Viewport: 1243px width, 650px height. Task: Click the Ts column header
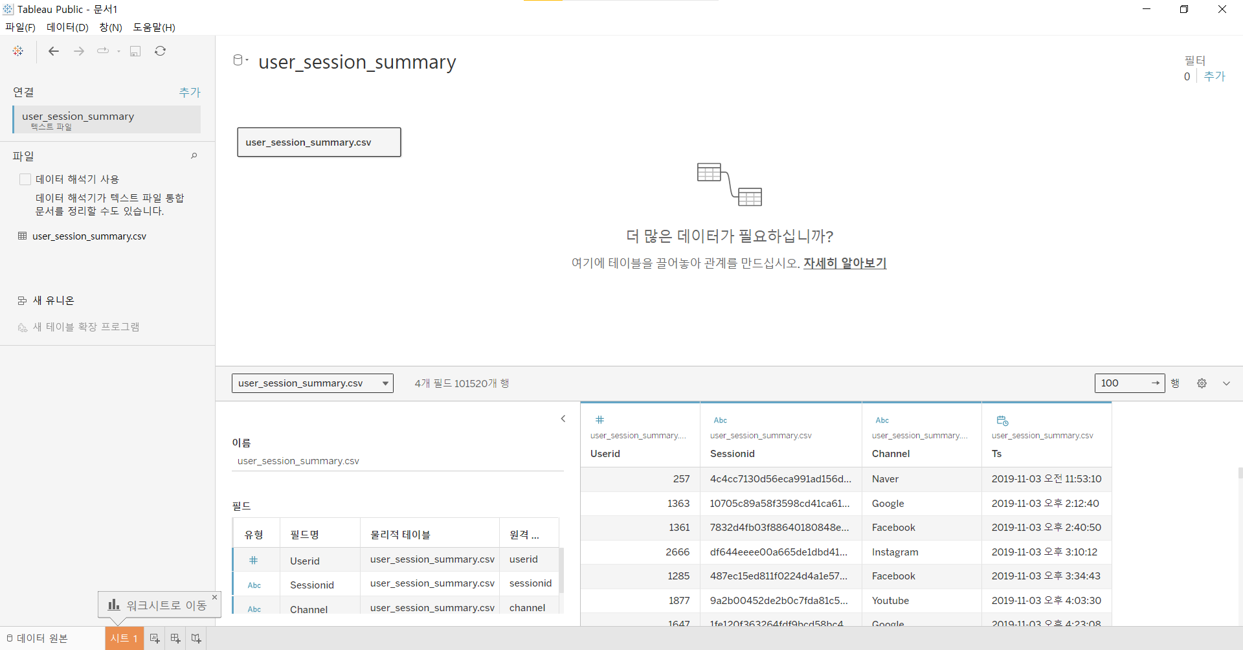click(x=996, y=454)
